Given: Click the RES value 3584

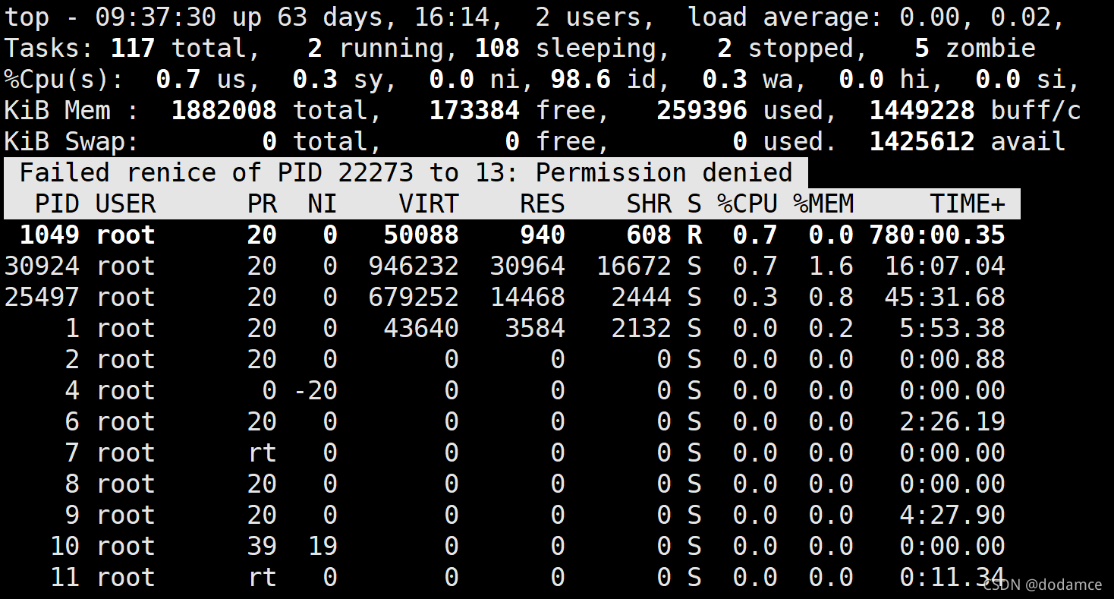Looking at the screenshot, I should [535, 329].
